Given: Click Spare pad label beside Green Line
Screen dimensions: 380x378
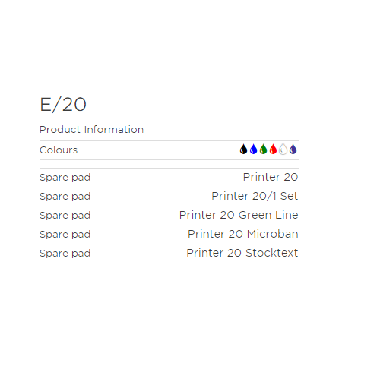Looking at the screenshot, I should 65,216.
